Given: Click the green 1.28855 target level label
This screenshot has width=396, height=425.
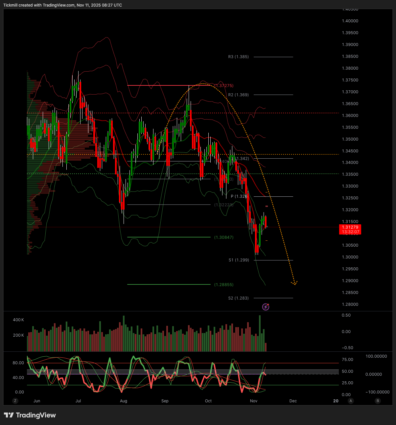Looking at the screenshot, I should (224, 285).
